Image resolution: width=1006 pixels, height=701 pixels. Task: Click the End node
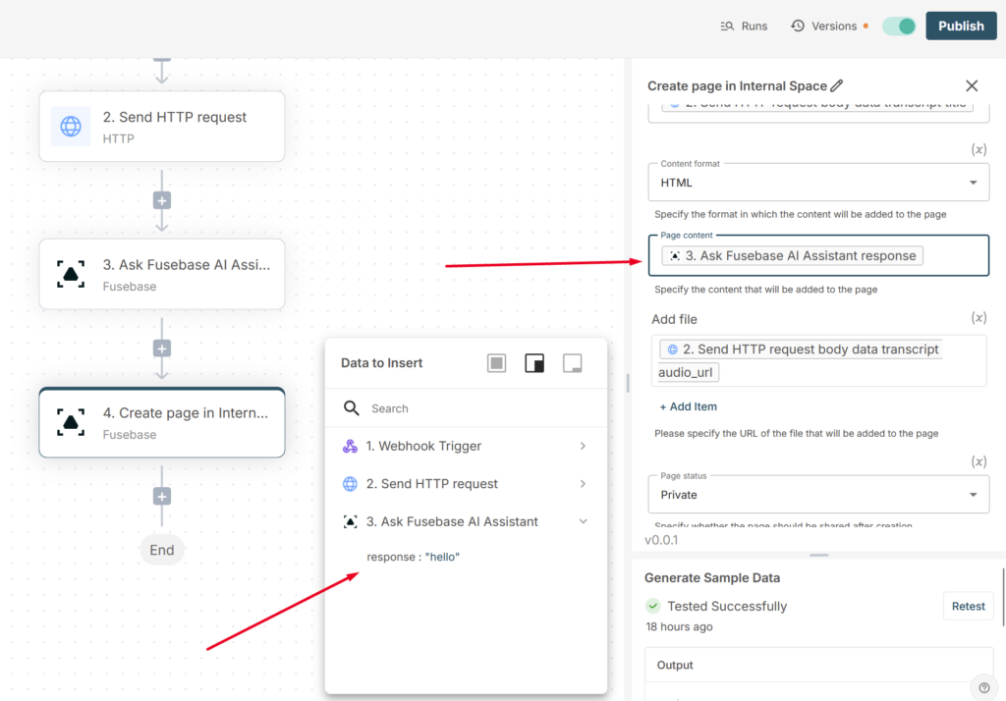click(x=162, y=550)
